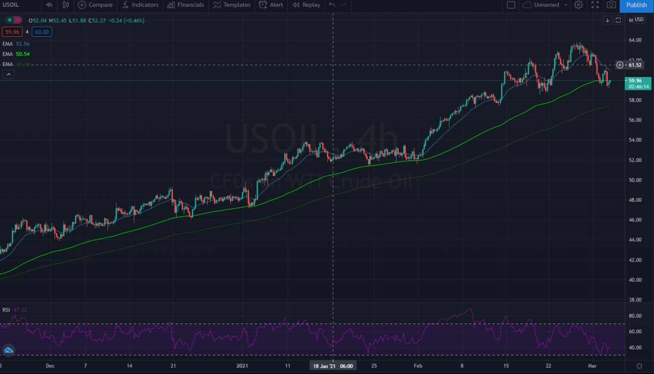Change the USD currency label
The height and width of the screenshot is (374, 654).
point(639,20)
